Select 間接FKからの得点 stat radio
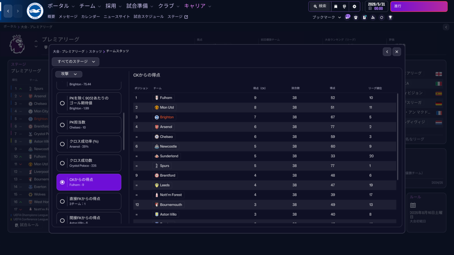This screenshot has height=255, width=454. tap(62, 220)
